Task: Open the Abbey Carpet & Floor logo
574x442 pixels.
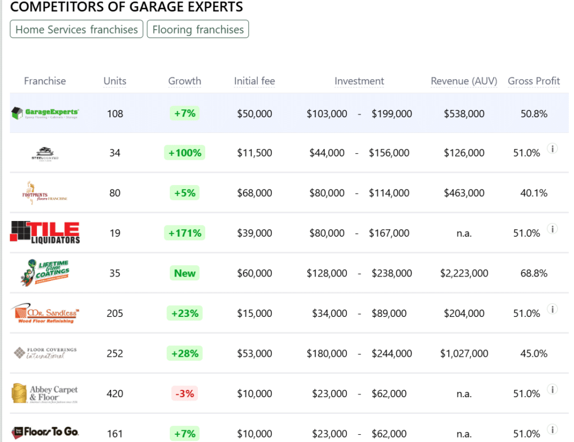Action: click(45, 394)
